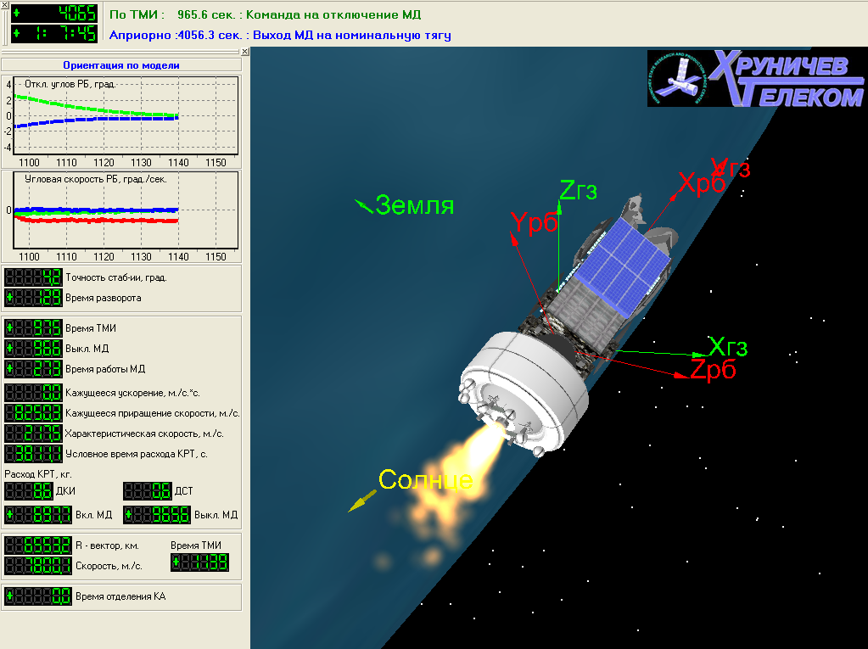The height and width of the screenshot is (649, 868).
Task: Click the red Yрб axis label
Action: tap(534, 223)
